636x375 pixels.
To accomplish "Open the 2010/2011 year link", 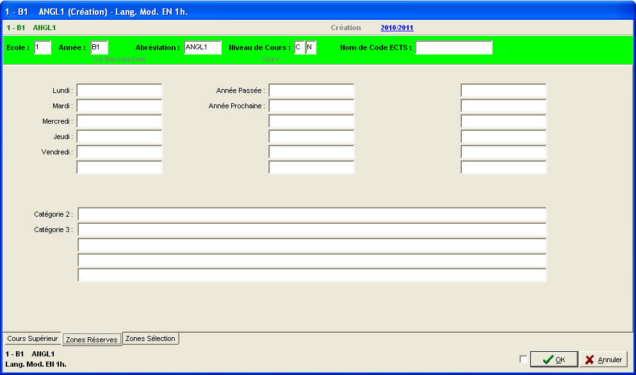I will tap(397, 28).
